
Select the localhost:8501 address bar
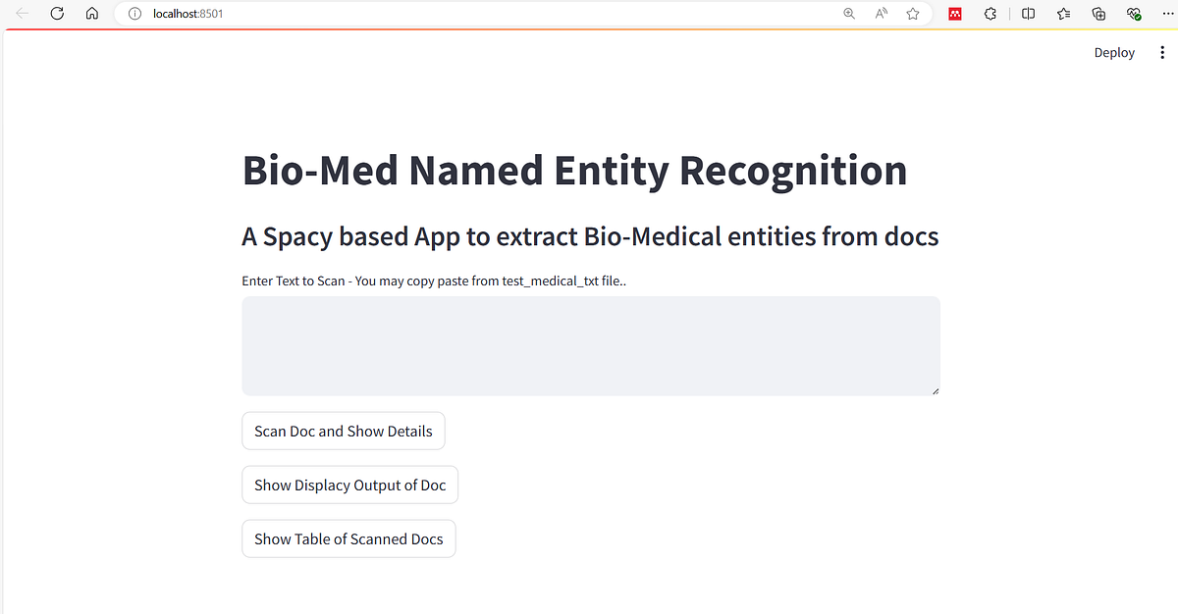[x=489, y=14]
